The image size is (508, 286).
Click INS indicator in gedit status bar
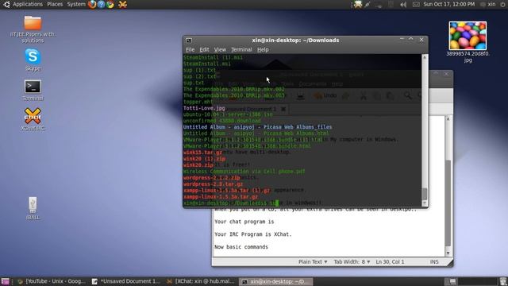coord(434,261)
